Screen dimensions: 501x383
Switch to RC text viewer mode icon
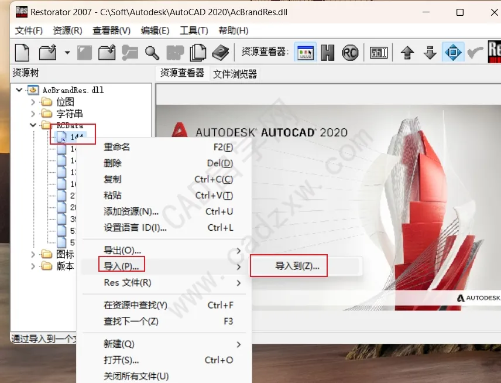tap(350, 53)
